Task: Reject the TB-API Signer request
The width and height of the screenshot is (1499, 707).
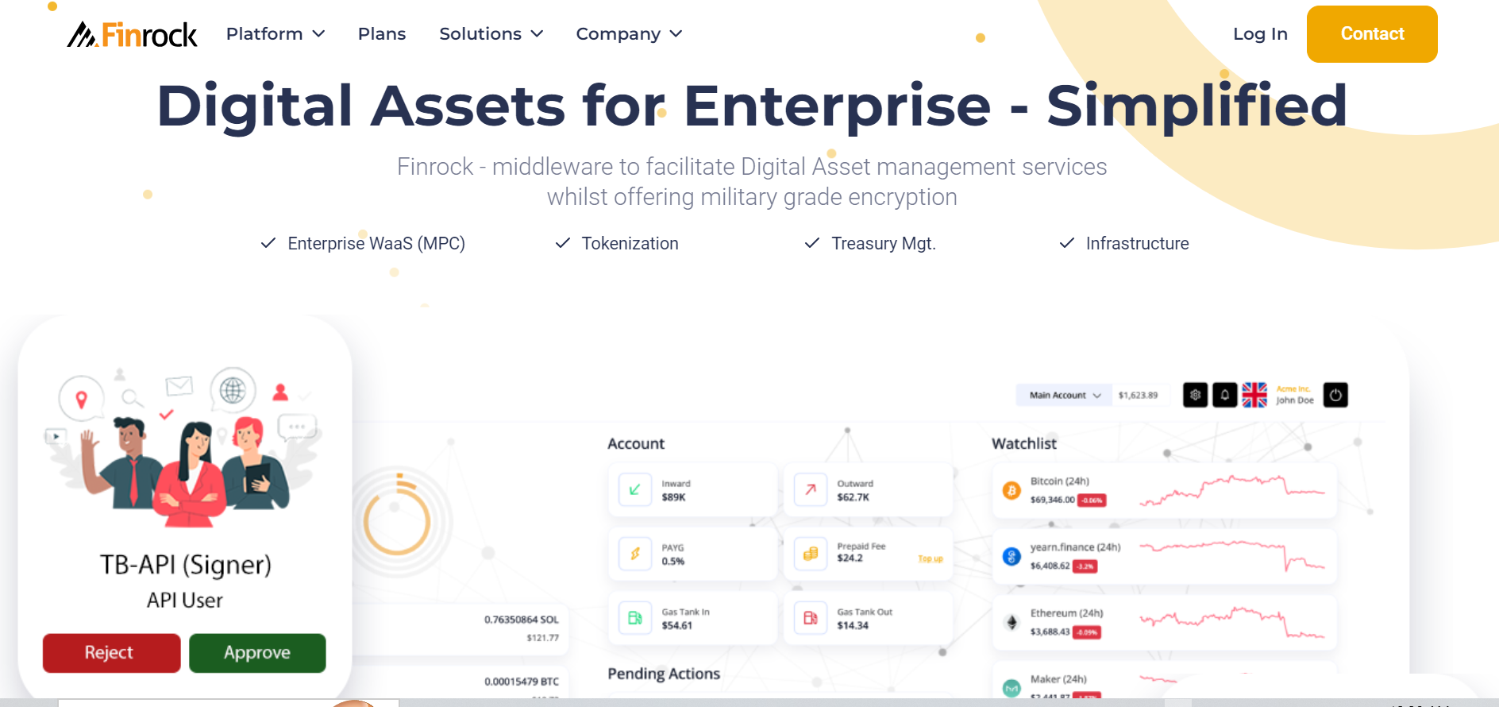Action: (111, 653)
